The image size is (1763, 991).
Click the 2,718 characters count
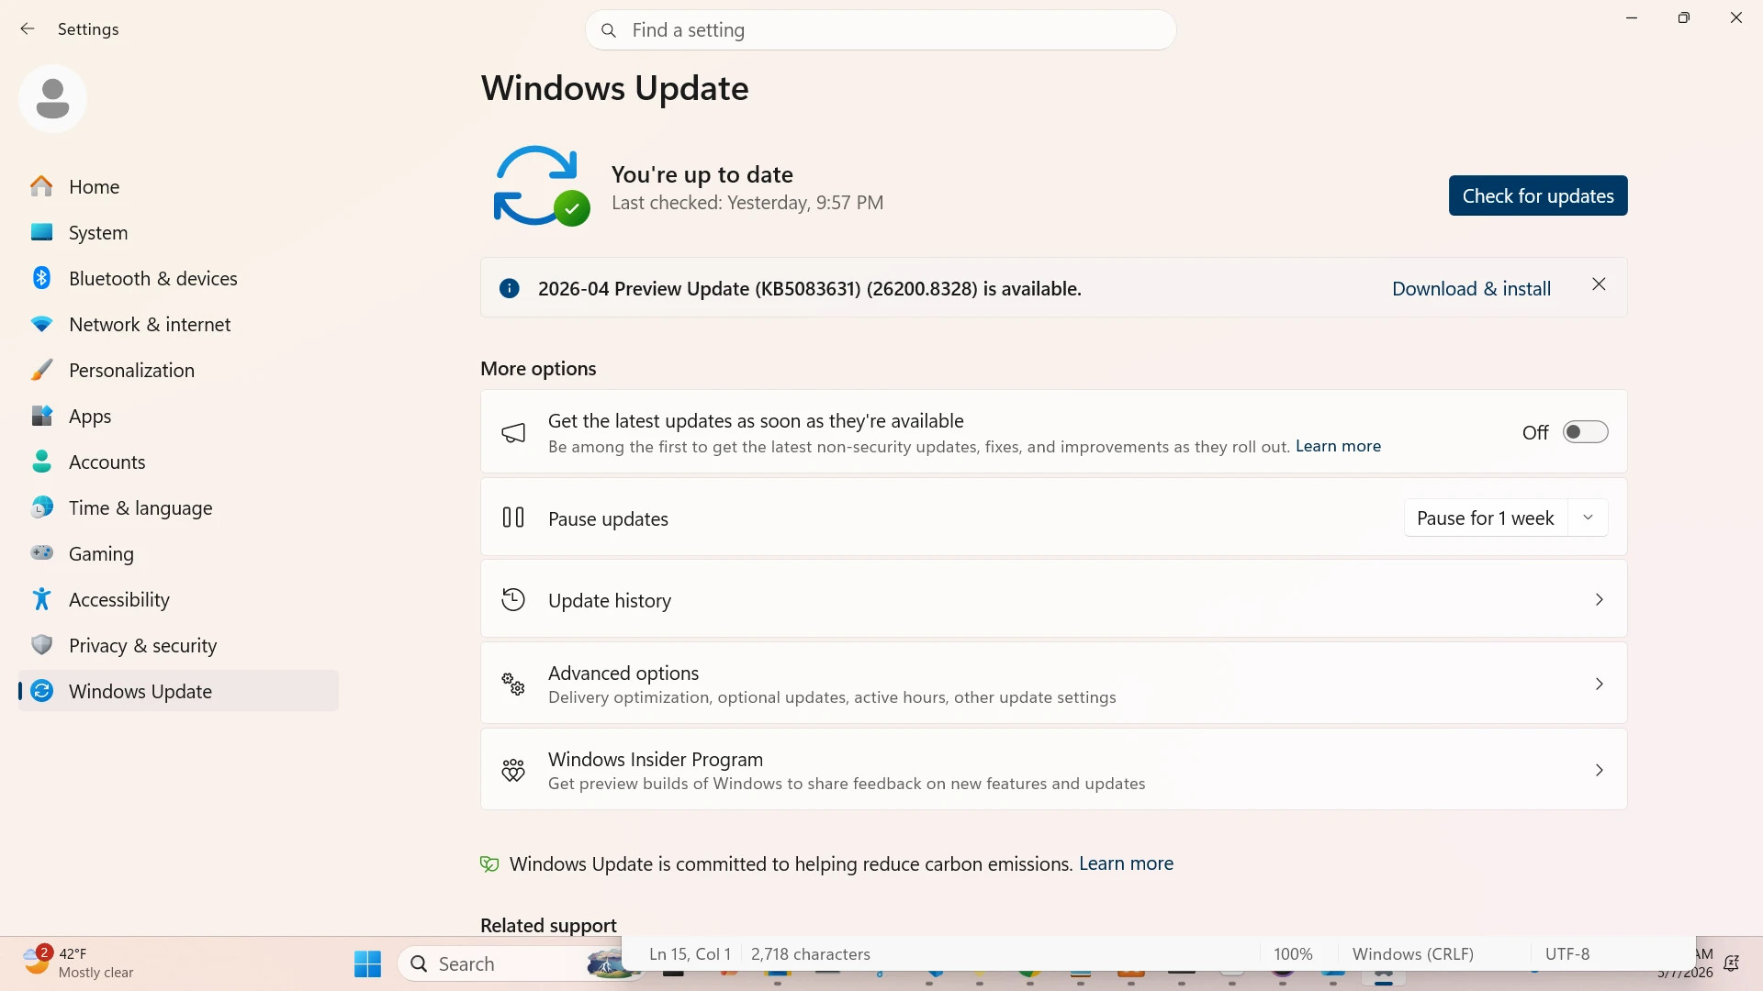tap(811, 954)
